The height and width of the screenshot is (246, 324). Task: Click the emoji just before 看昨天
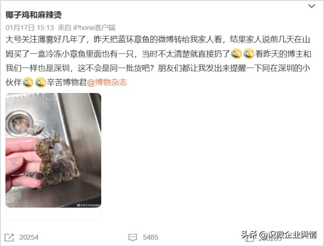(x=249, y=54)
